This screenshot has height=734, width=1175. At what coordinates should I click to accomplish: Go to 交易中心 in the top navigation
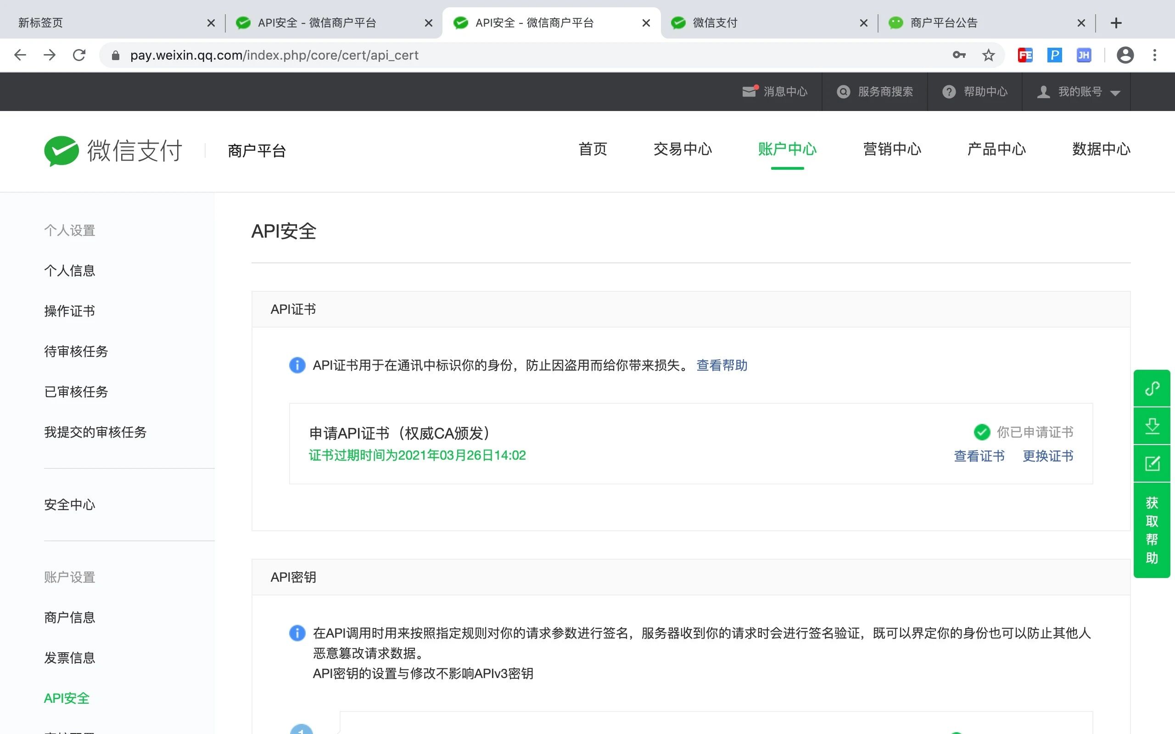pyautogui.click(x=682, y=149)
